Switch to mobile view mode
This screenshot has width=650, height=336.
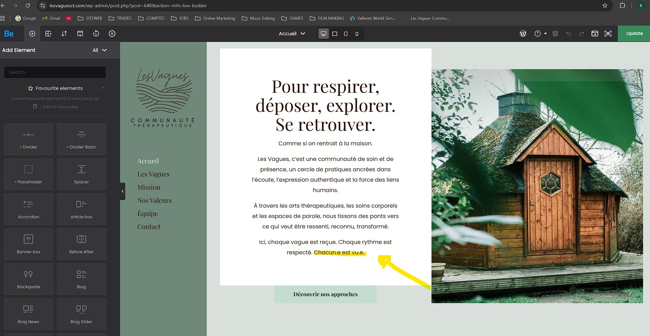point(357,34)
